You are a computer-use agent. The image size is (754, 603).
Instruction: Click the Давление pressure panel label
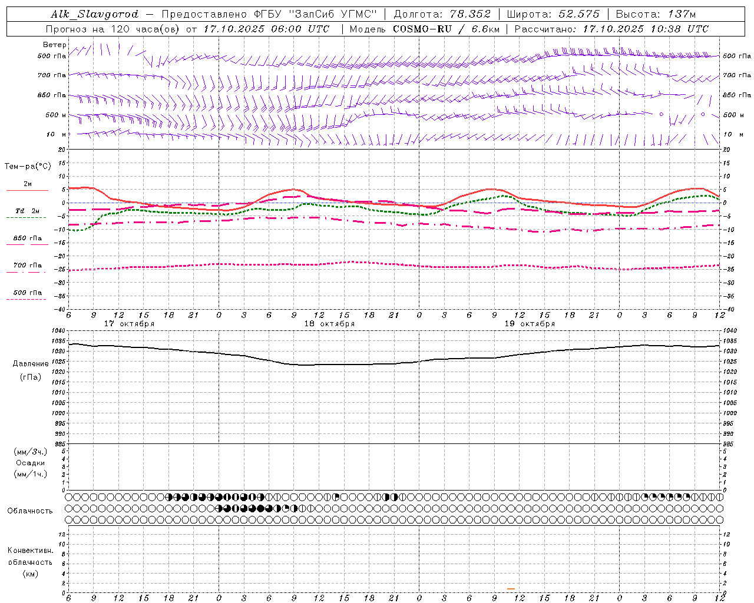31,364
